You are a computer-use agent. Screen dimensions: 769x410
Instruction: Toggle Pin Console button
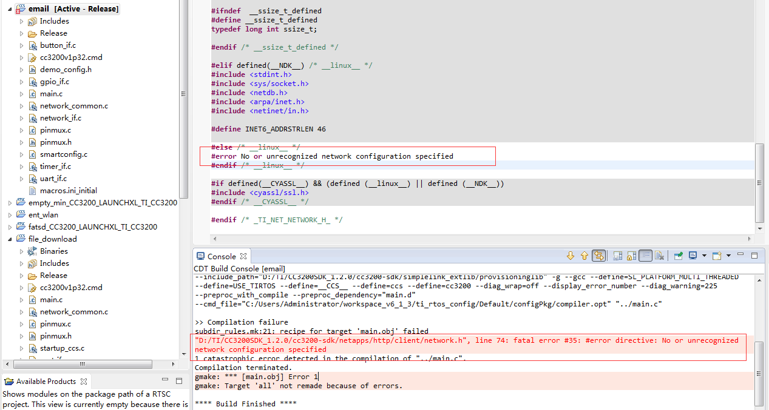click(x=679, y=256)
